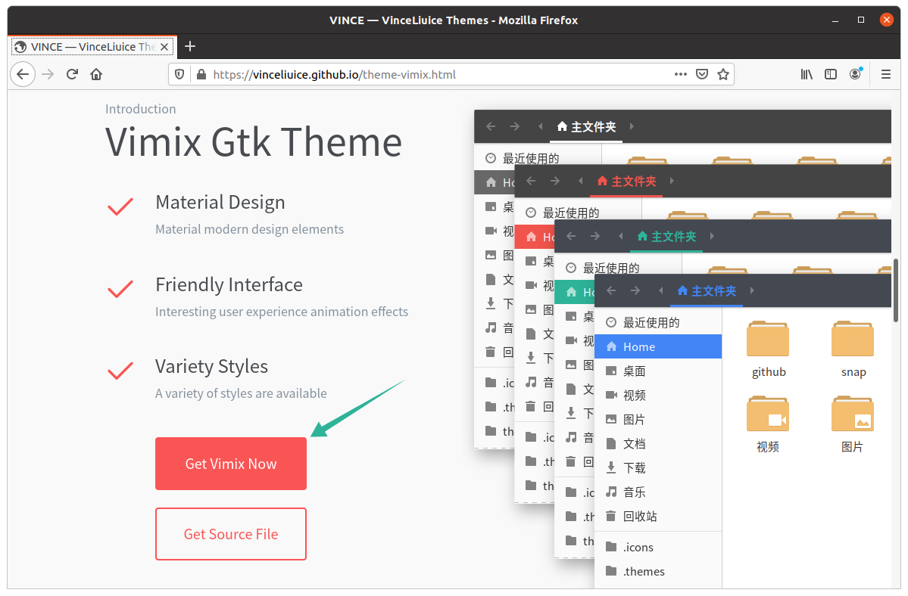Open 图片 sidebar entry in blue window

(x=658, y=420)
